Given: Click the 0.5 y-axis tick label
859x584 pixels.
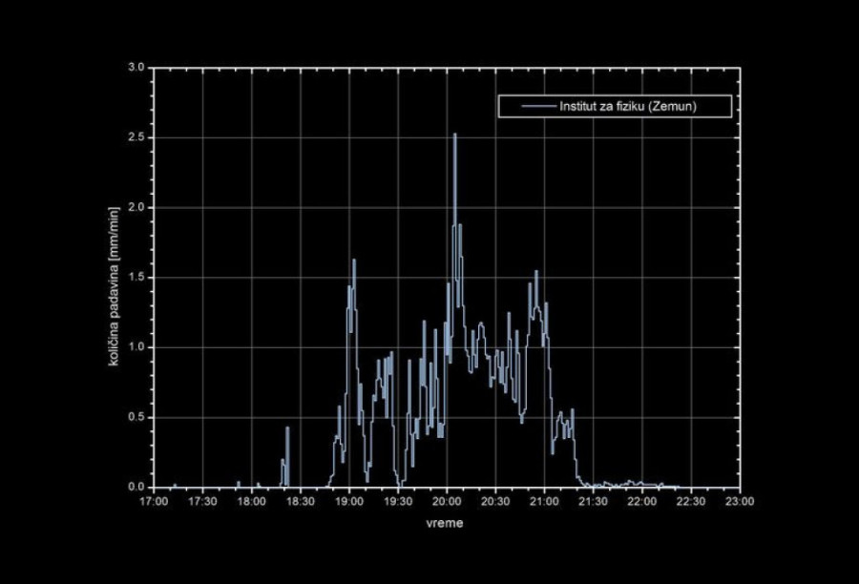Looking at the screenshot, I should (136, 417).
